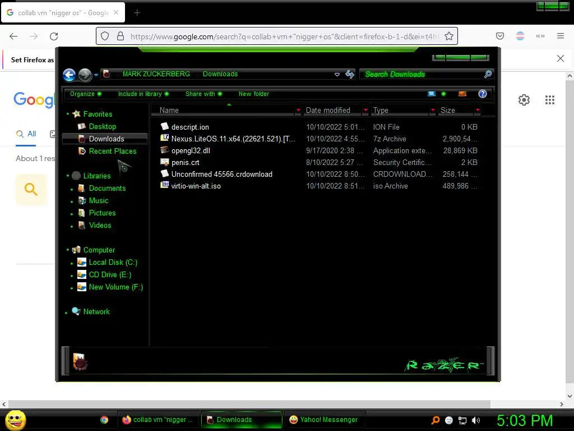The height and width of the screenshot is (431, 574).
Task: Toggle the preview pane icon
Action: 462,94
